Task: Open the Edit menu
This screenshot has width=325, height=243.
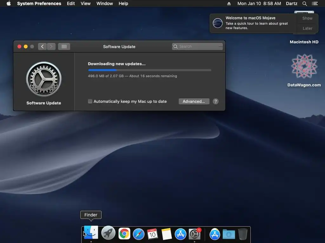Action: (71, 3)
